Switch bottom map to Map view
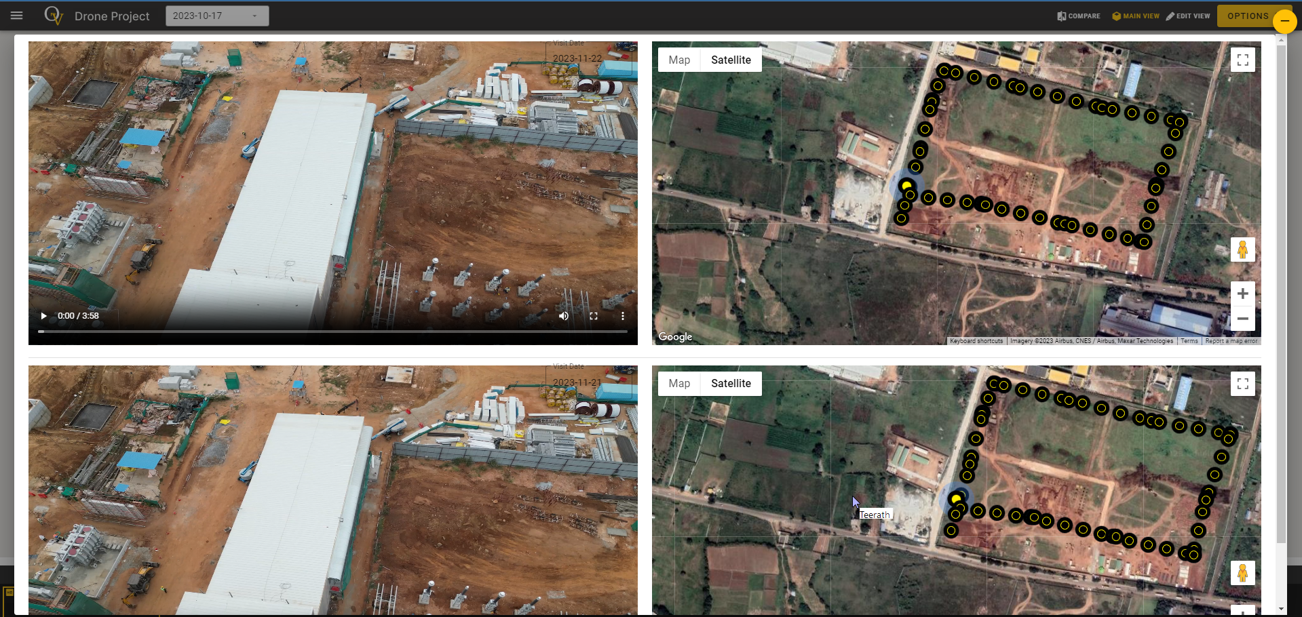The image size is (1302, 617). [679, 383]
